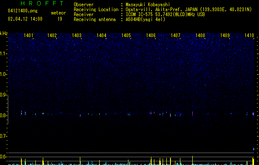This screenshot has width=259, height=165.
Task: Click the echo just below the 1403 marker
Action: tap(80, 115)
